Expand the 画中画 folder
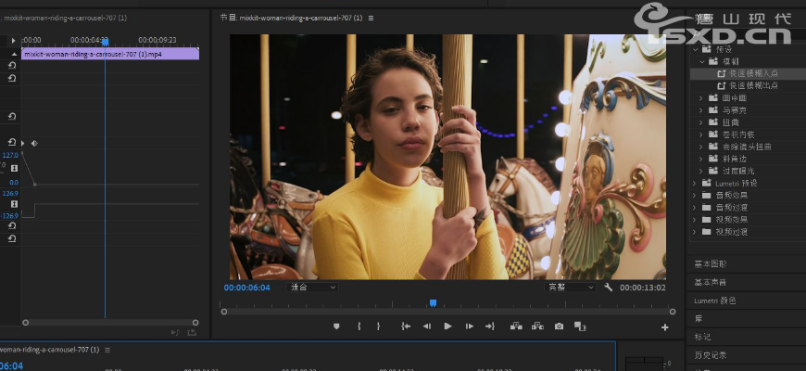This screenshot has width=806, height=371. pos(700,97)
